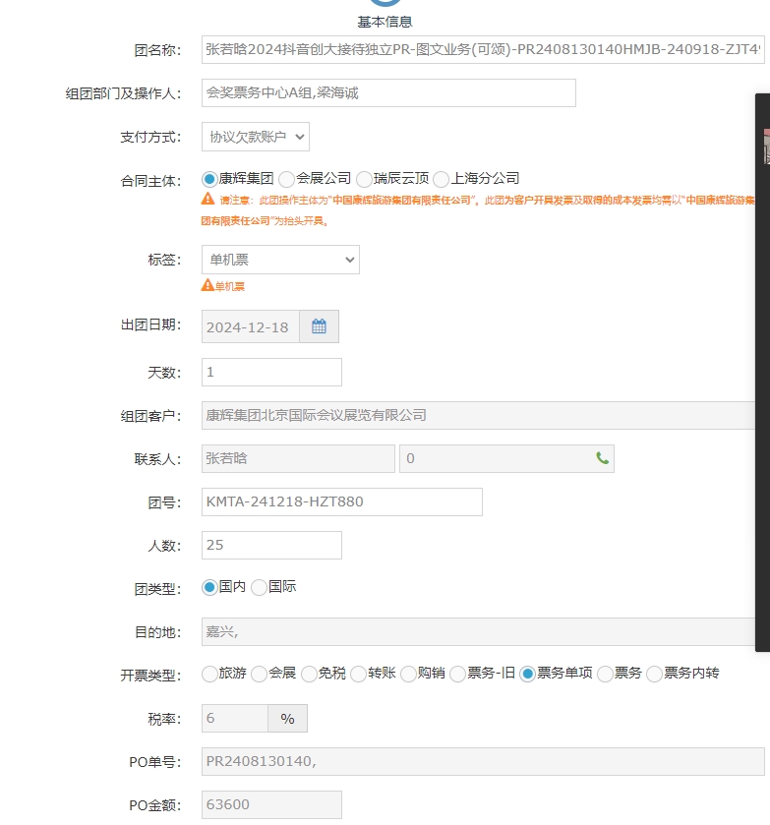Focus the 团号 field with KMTA-241218-HZT880
Screen dimensions: 770x825
pos(341,501)
